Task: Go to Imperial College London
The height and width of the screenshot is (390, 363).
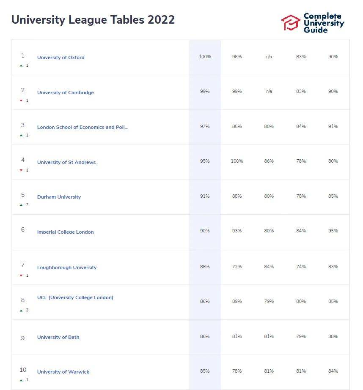Action: (x=66, y=232)
